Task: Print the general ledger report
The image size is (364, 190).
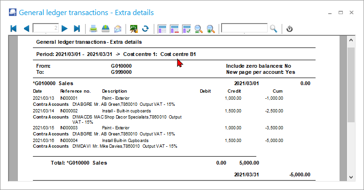Action: 94,29
